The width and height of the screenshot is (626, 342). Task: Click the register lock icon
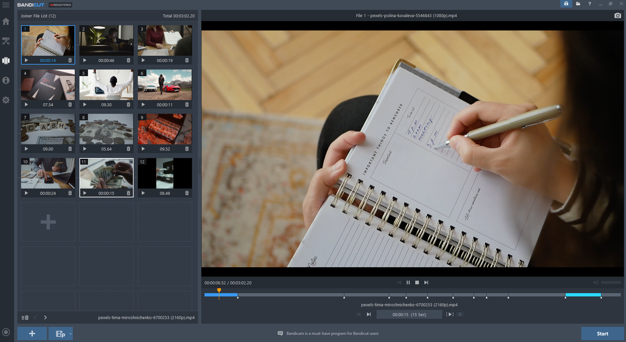tap(566, 3)
